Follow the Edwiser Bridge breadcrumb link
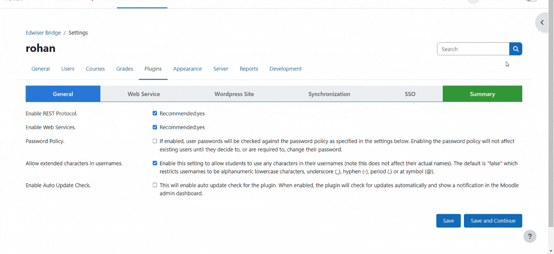Screen dimensions: 554x254 pyautogui.click(x=43, y=33)
